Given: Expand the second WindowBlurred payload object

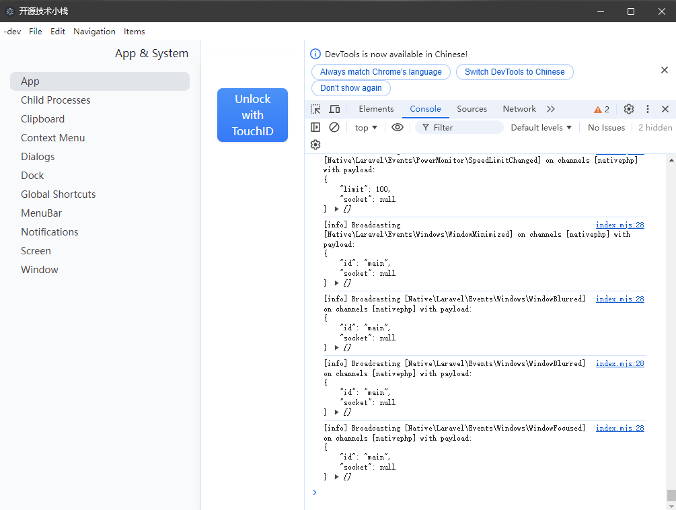Looking at the screenshot, I should pos(337,412).
